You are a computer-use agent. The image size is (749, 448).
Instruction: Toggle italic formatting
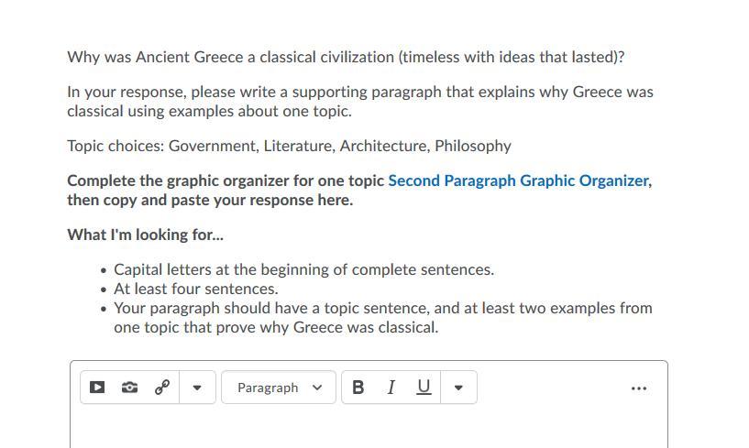391,388
